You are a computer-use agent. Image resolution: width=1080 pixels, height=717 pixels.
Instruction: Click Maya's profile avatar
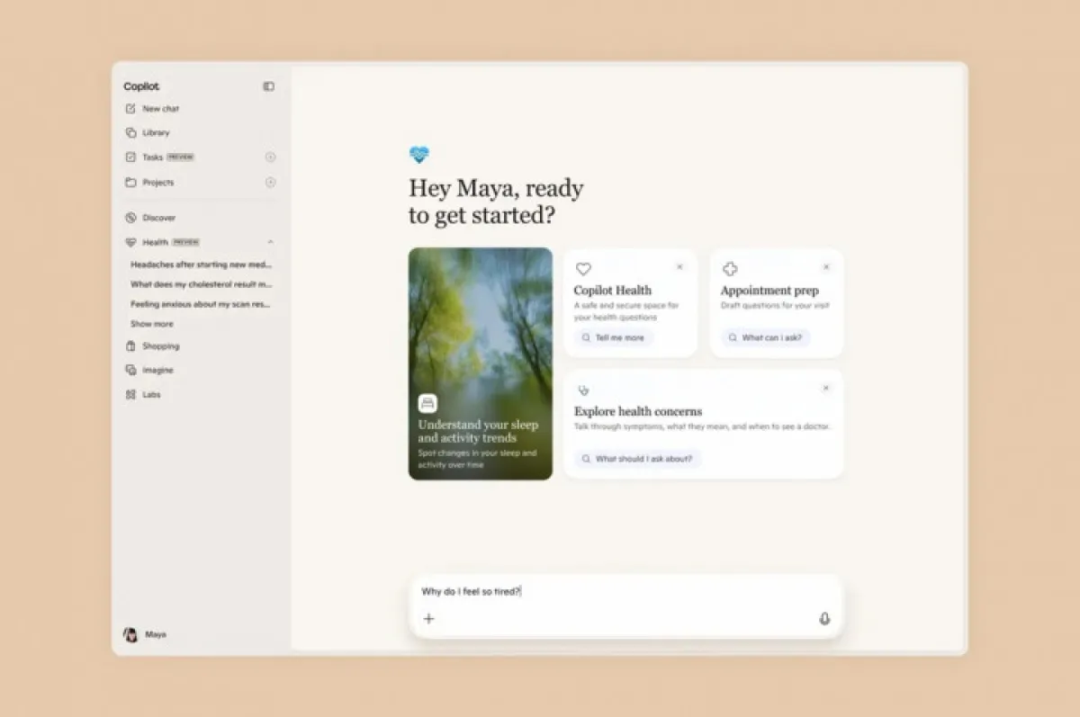coord(130,634)
